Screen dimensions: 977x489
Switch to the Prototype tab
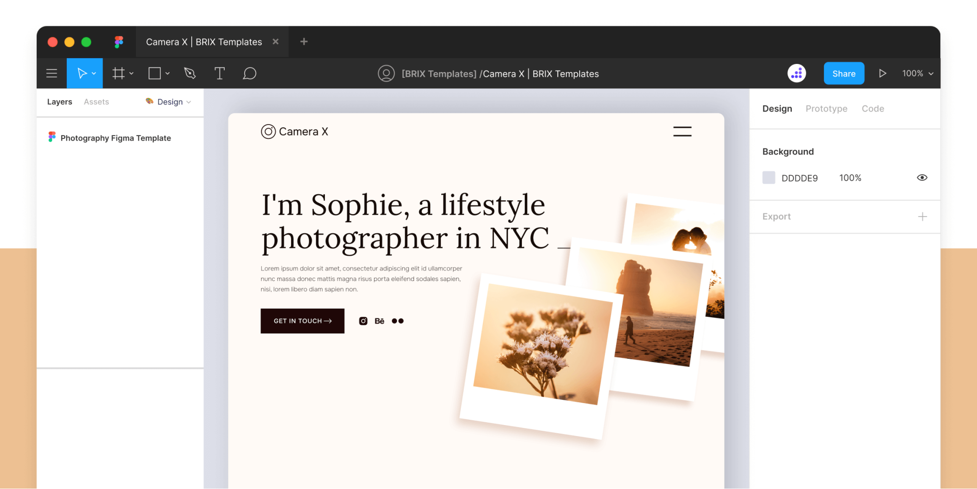(x=826, y=108)
